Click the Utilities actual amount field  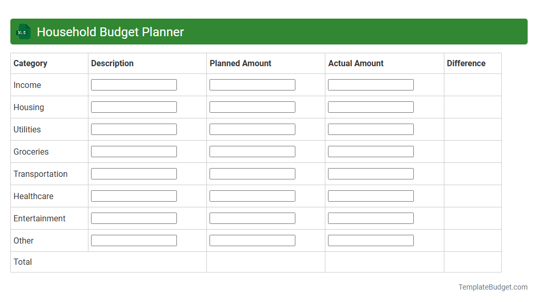(x=370, y=129)
